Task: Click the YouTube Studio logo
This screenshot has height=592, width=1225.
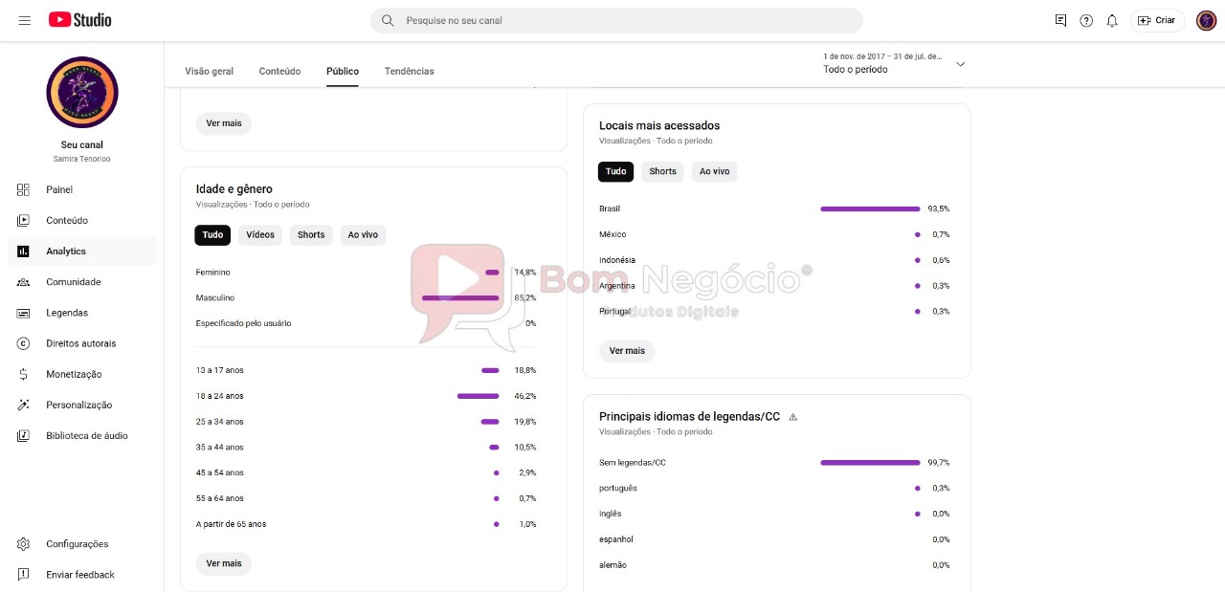Action: click(80, 20)
